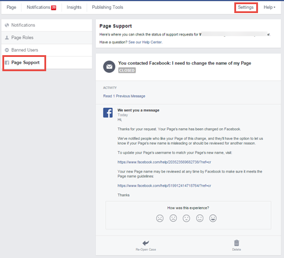Image resolution: width=284 pixels, height=258 pixels.
Task: Rate experience with big grin face
Action: tap(213, 218)
